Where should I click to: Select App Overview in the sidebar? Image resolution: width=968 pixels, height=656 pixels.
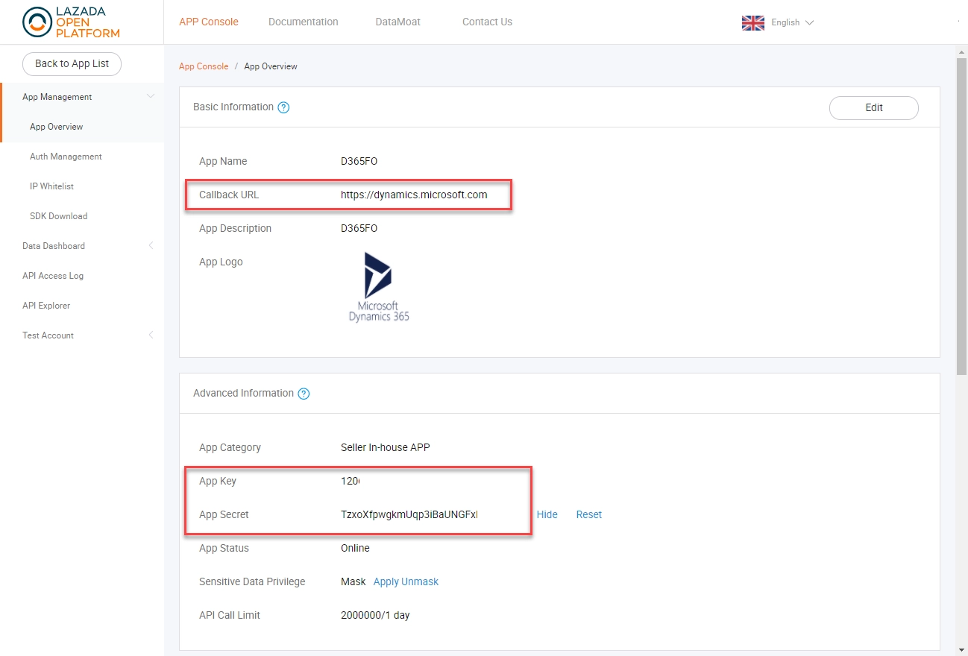tap(57, 127)
